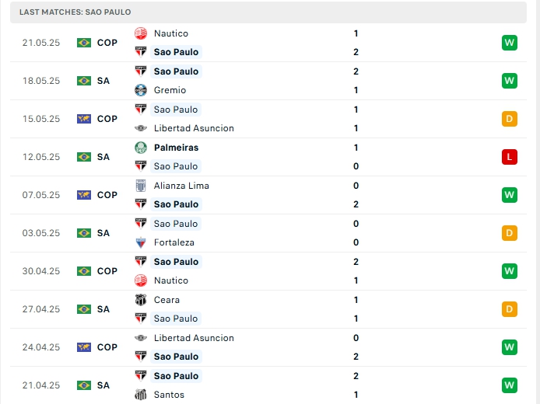Click the Santos club crest icon
The image size is (540, 404).
coord(141,395)
